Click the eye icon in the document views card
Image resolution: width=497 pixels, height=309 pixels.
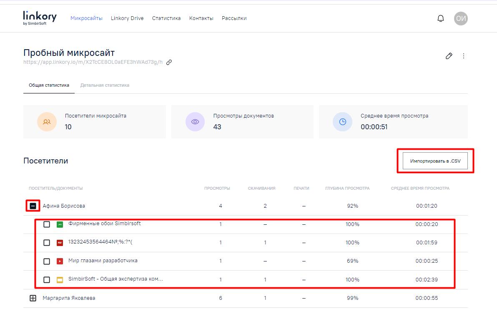point(195,122)
